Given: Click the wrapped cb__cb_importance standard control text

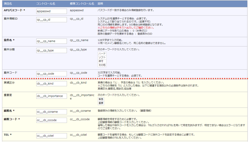Looking at the screenshot, I should tap(82, 97).
